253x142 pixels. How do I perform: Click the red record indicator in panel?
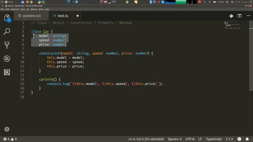pos(200,2)
